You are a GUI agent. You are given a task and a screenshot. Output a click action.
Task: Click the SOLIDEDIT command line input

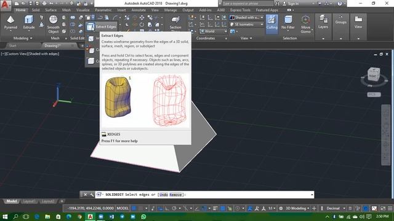(204, 195)
